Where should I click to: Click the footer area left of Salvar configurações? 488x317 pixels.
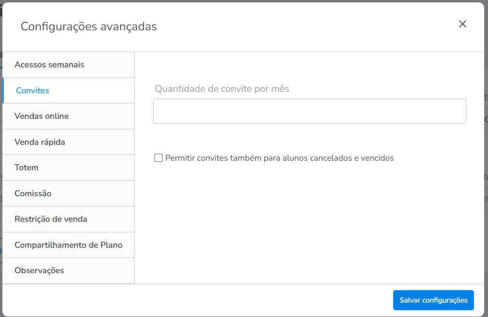pos(193,300)
